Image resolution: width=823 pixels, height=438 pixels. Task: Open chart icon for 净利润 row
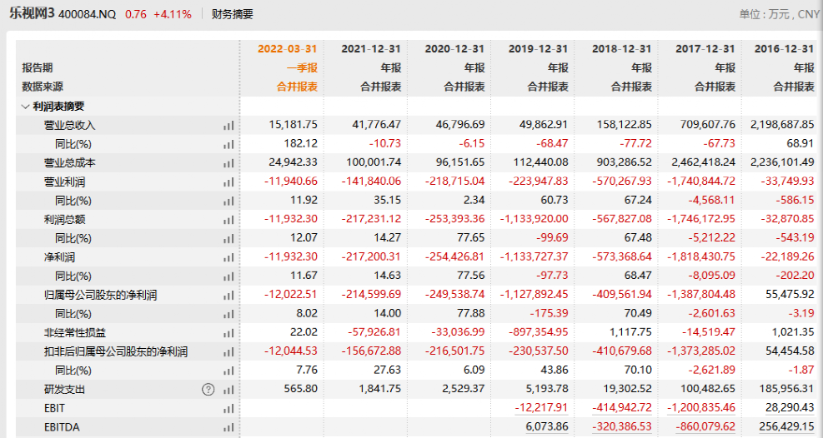228,258
